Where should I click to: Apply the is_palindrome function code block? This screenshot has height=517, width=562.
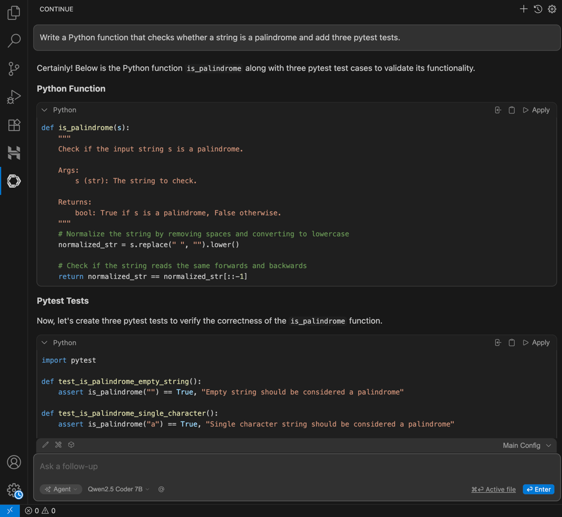(536, 110)
